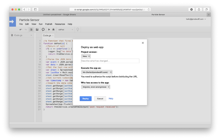Toggle the Safari sidebar button
This screenshot has width=220, height=140.
(35, 9)
